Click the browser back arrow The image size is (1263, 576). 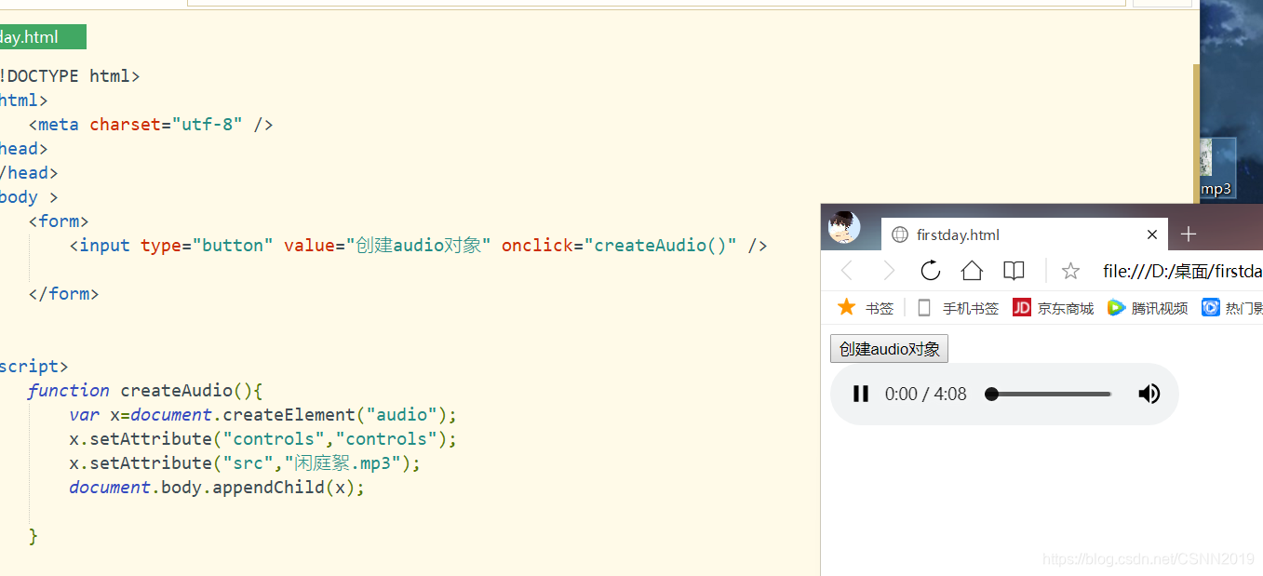846,271
